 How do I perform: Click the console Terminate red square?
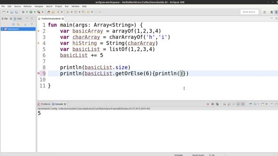pos(208,104)
